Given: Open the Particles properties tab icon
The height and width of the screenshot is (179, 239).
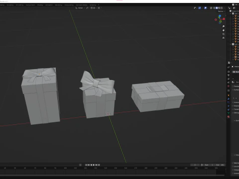Looking at the screenshot, I should pyautogui.click(x=229, y=102).
